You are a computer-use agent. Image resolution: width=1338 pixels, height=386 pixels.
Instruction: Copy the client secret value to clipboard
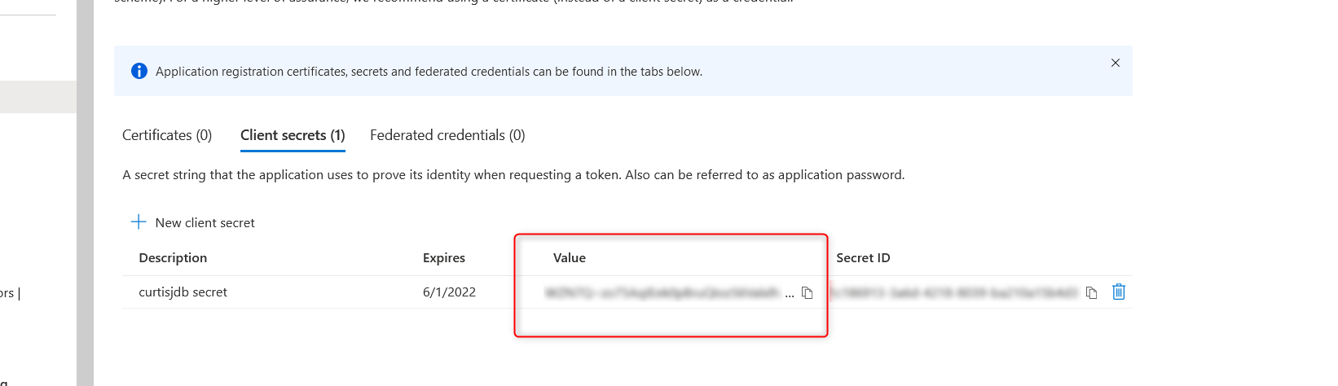click(807, 293)
